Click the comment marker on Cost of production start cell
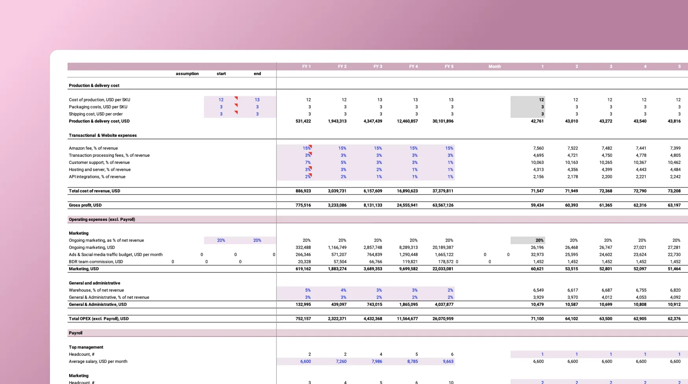 coord(236,98)
